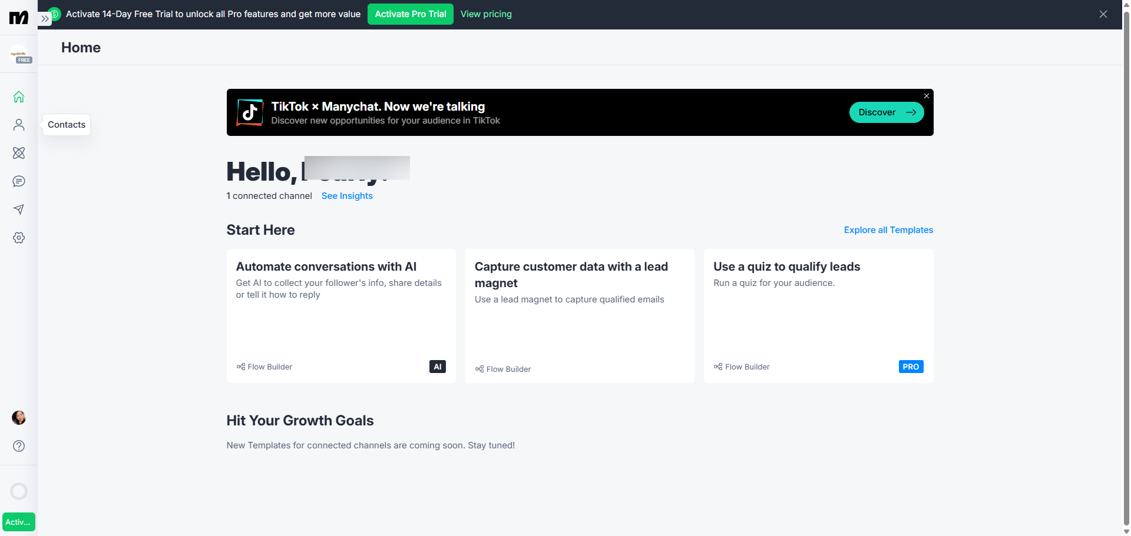Screen dimensions: 1131x536
Task: Open the FREE account switcher
Action: click(x=19, y=55)
